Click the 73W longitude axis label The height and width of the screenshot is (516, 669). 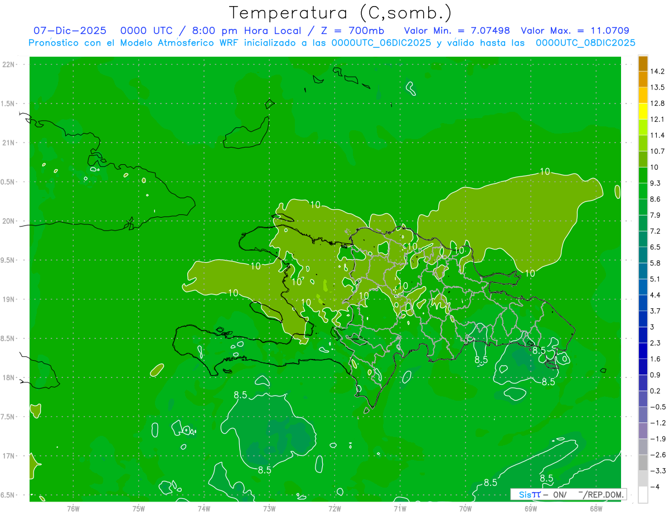tap(269, 509)
